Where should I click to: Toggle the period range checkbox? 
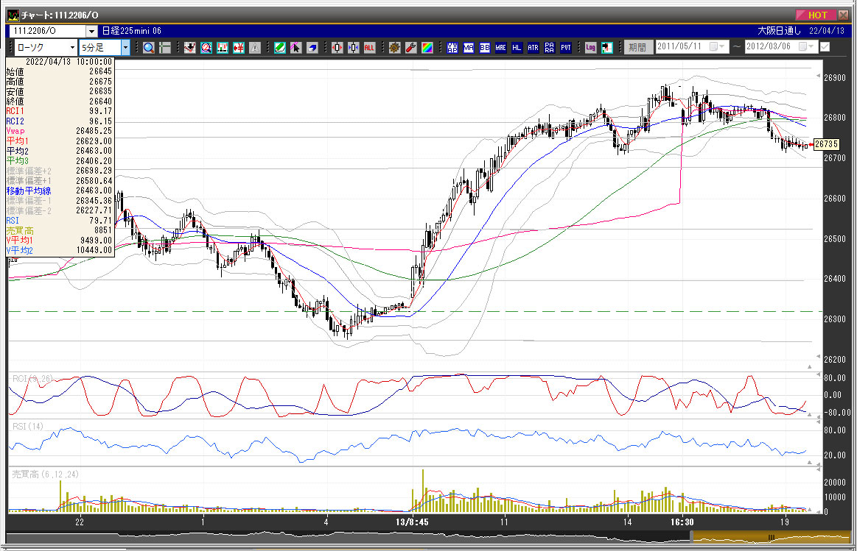point(825,47)
